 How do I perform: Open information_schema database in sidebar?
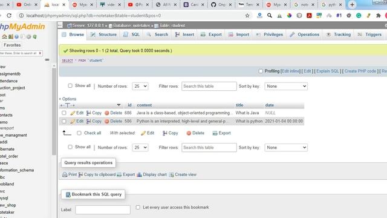[x=17, y=170]
